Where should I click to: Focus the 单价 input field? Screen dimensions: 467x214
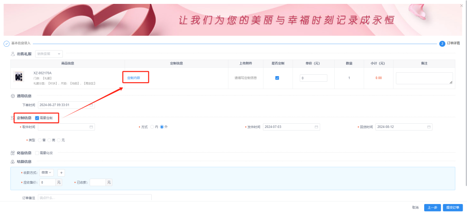(x=313, y=78)
